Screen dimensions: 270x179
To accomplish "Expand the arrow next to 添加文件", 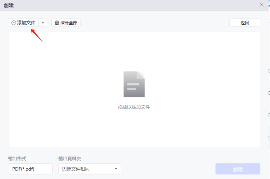I will [43, 23].
